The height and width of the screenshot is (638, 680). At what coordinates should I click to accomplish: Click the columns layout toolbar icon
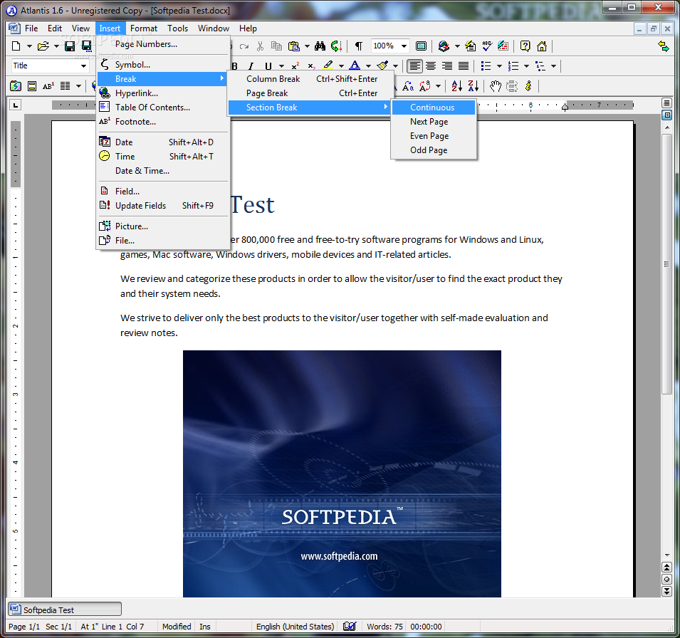(65, 86)
